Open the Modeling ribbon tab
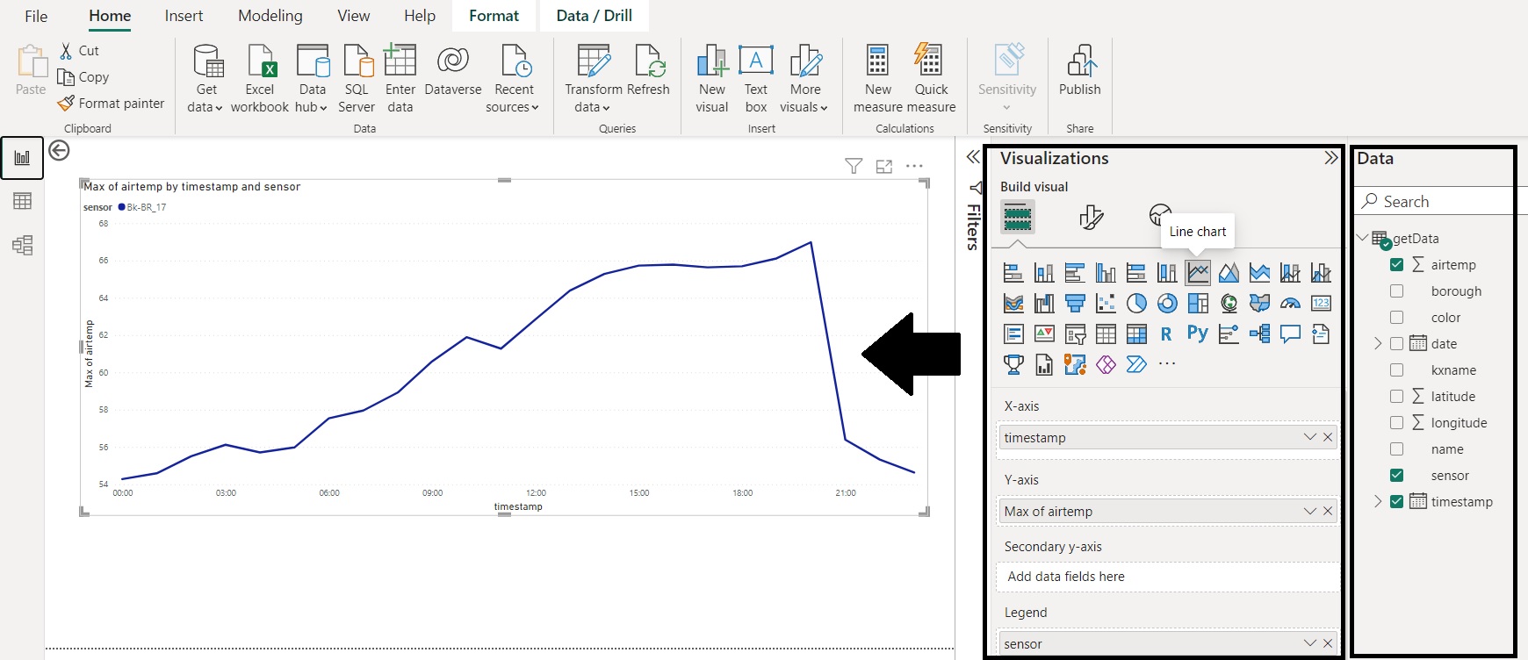The image size is (1528, 660). (x=270, y=16)
